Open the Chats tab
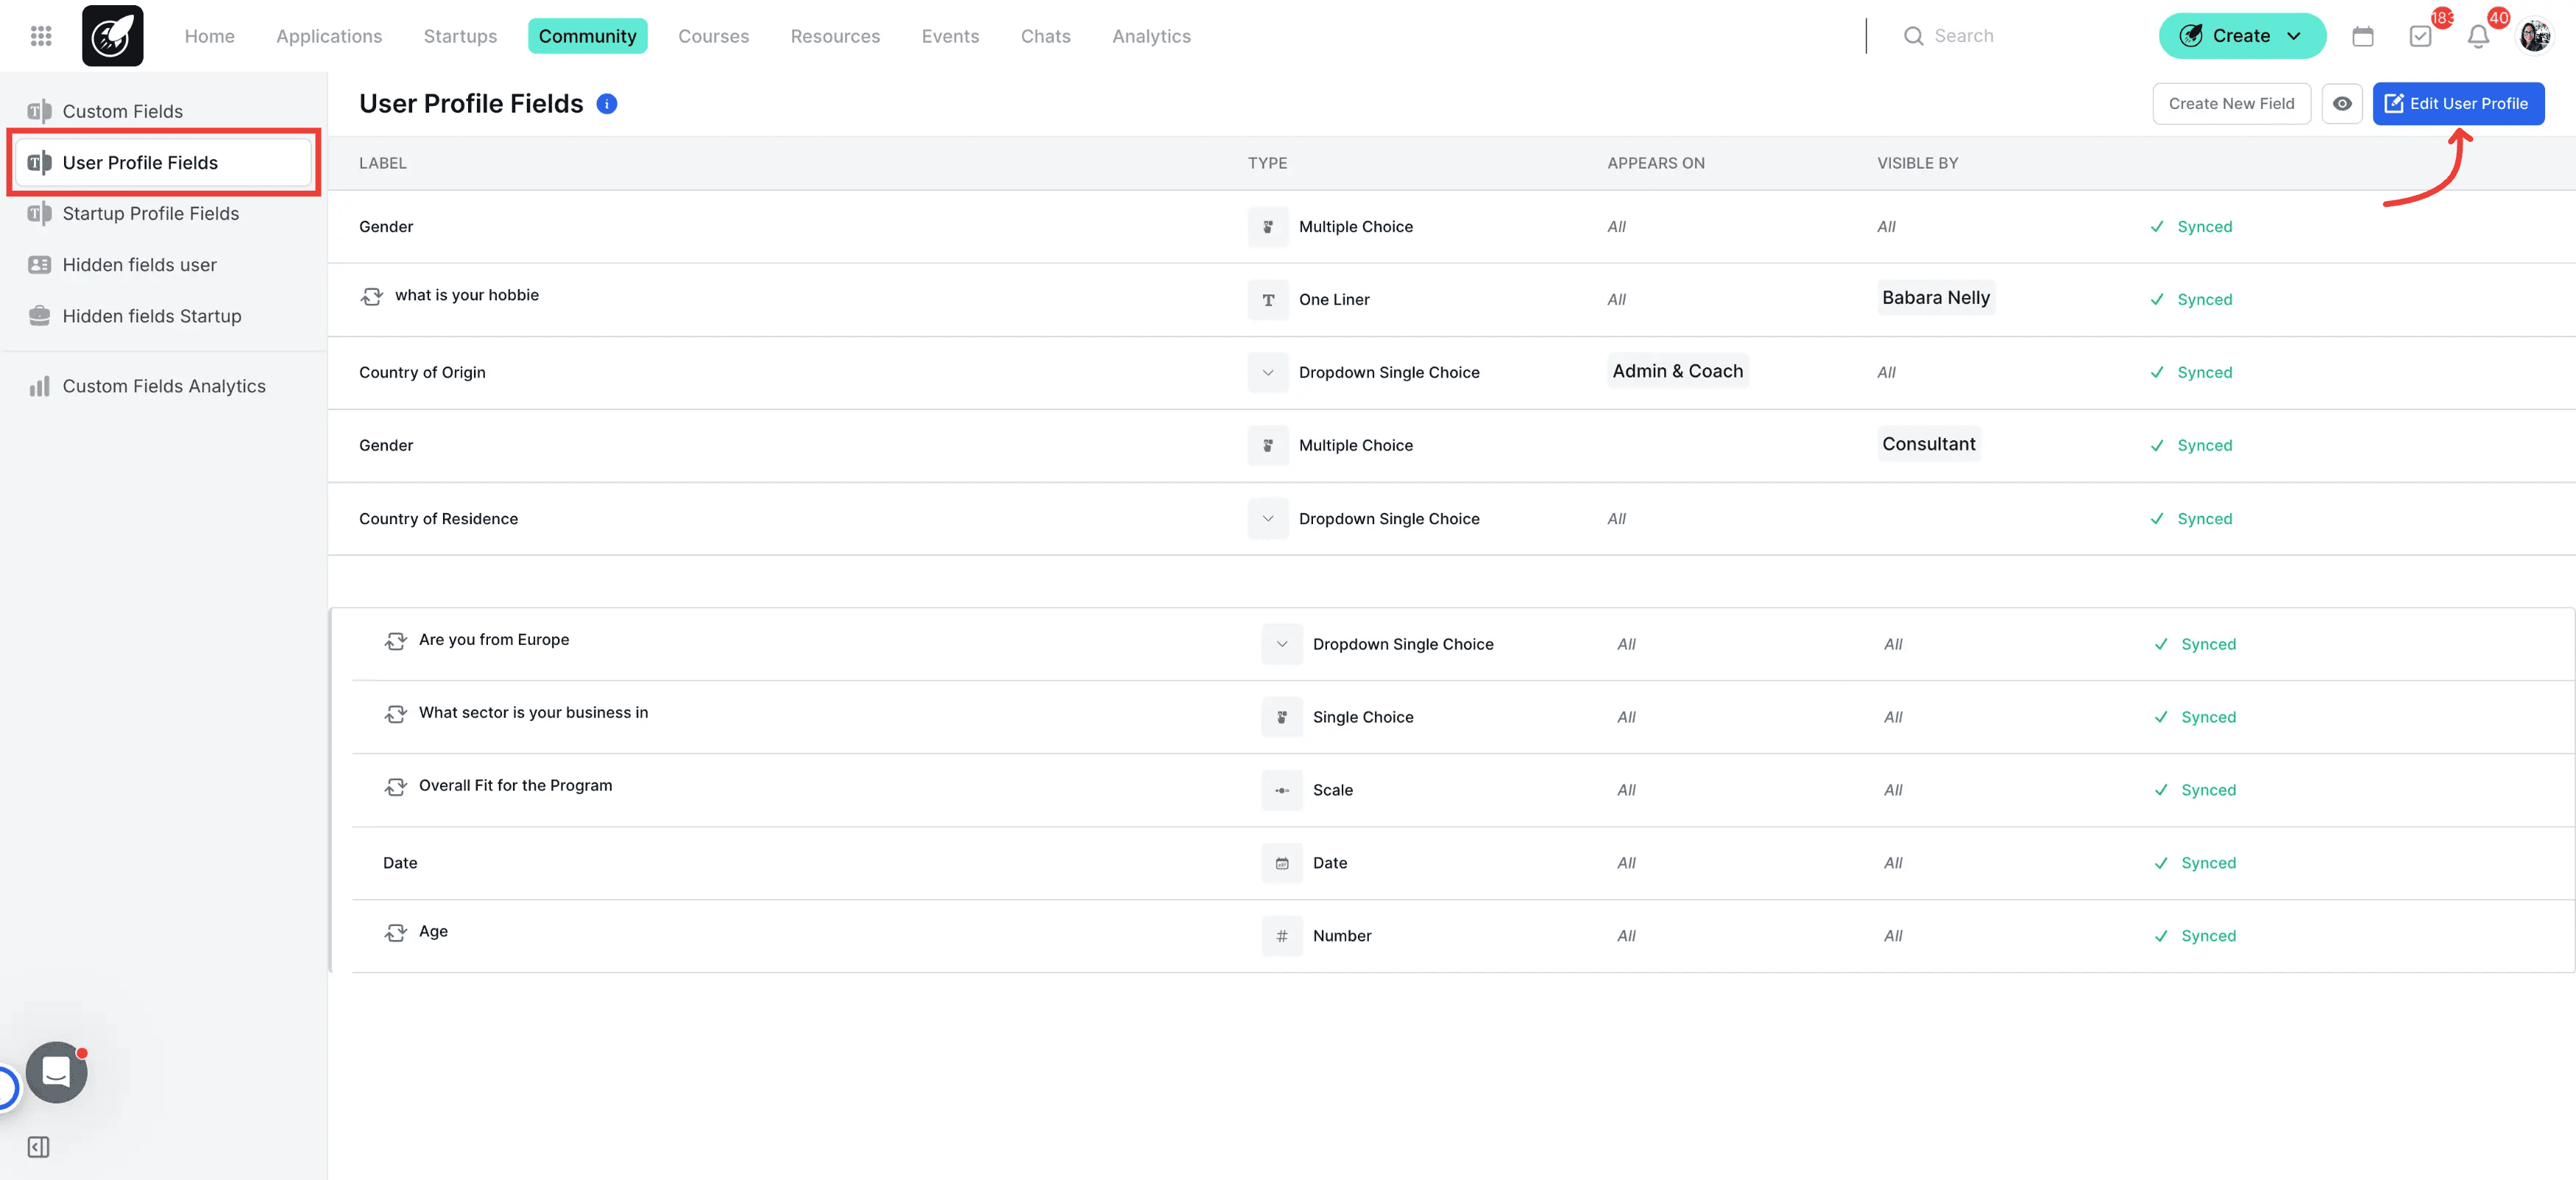 point(1045,36)
